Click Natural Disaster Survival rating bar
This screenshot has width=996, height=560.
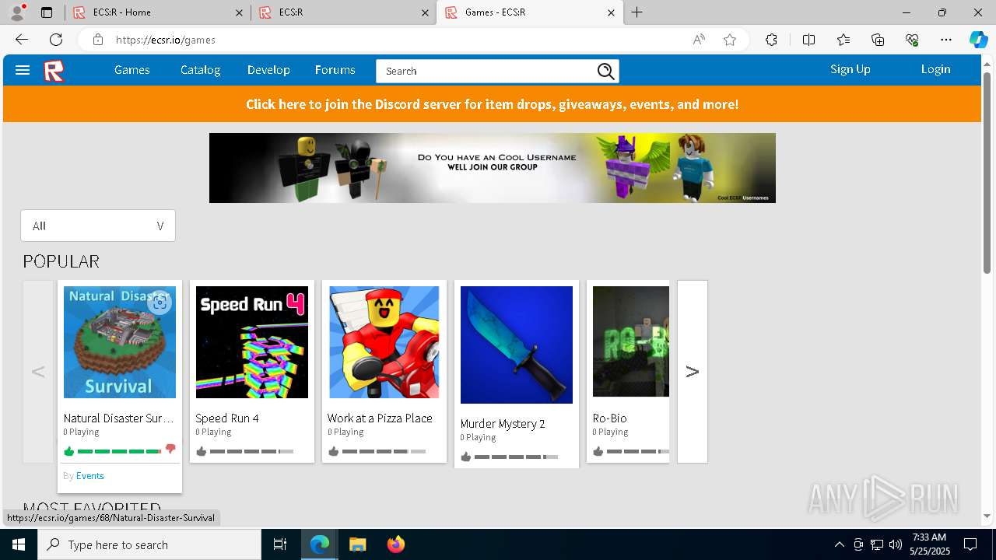pos(119,451)
